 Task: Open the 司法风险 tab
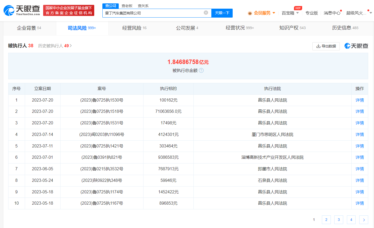(82, 28)
